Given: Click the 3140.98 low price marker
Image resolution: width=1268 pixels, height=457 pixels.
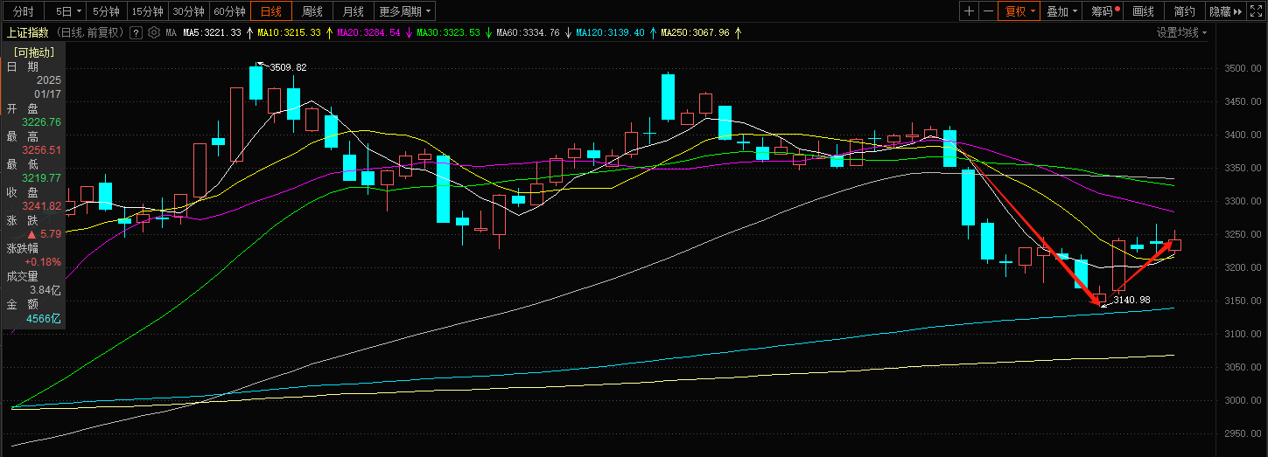Looking at the screenshot, I should pyautogui.click(x=1131, y=300).
